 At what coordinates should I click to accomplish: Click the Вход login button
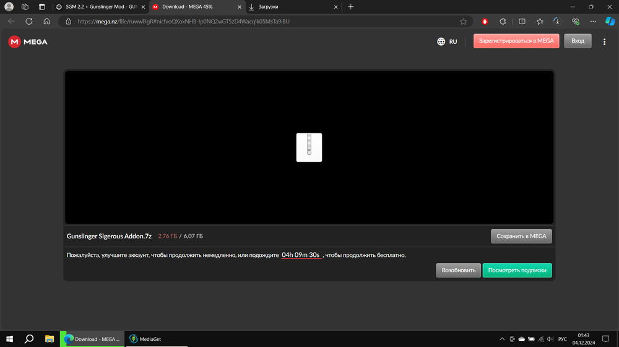578,41
